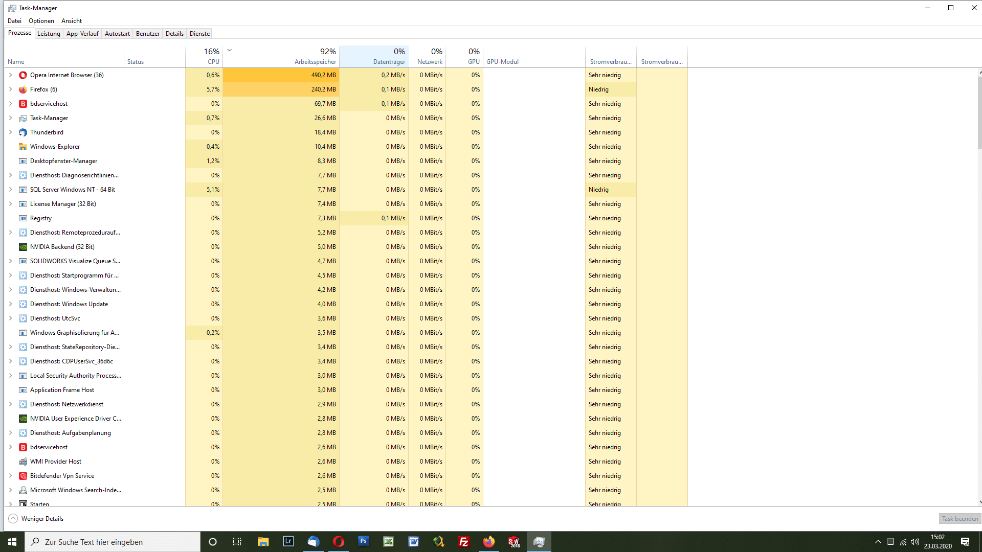Switch to the Leistung tab

(49, 34)
